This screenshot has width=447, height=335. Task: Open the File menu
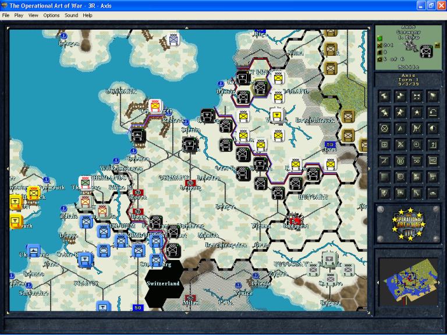click(6, 15)
